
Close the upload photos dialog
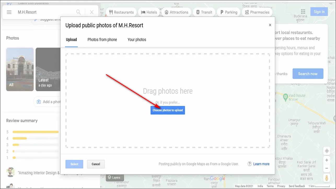(270, 25)
